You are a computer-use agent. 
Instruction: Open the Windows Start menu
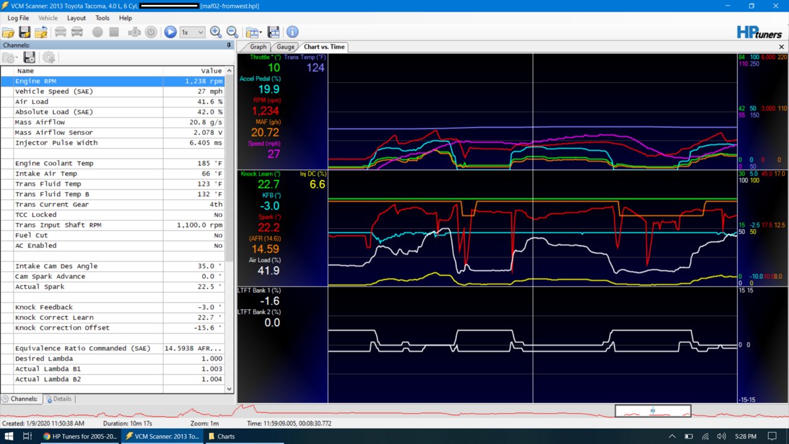[x=9, y=436]
